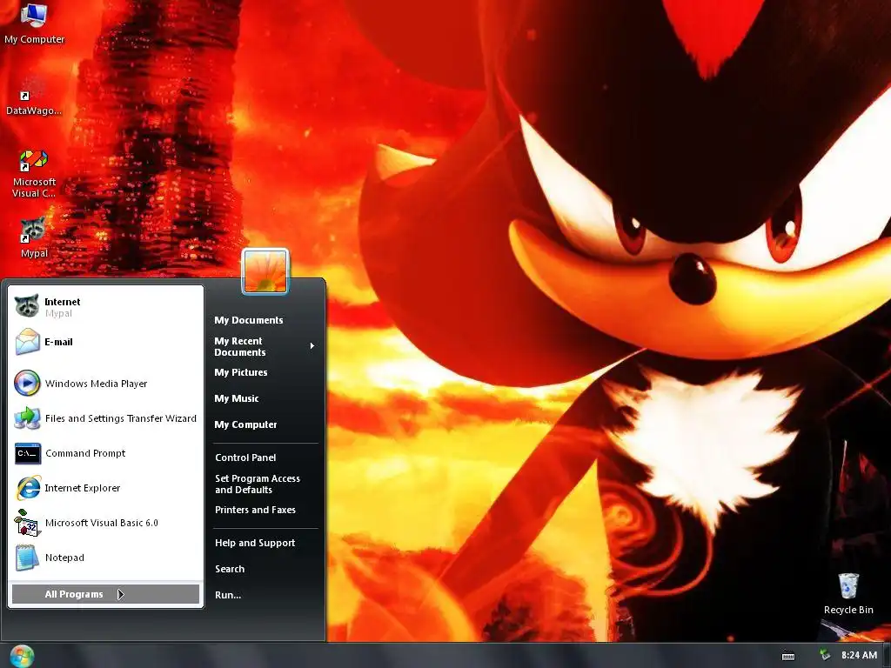
Task: Click the E-mail envelope icon
Action: pyautogui.click(x=27, y=342)
